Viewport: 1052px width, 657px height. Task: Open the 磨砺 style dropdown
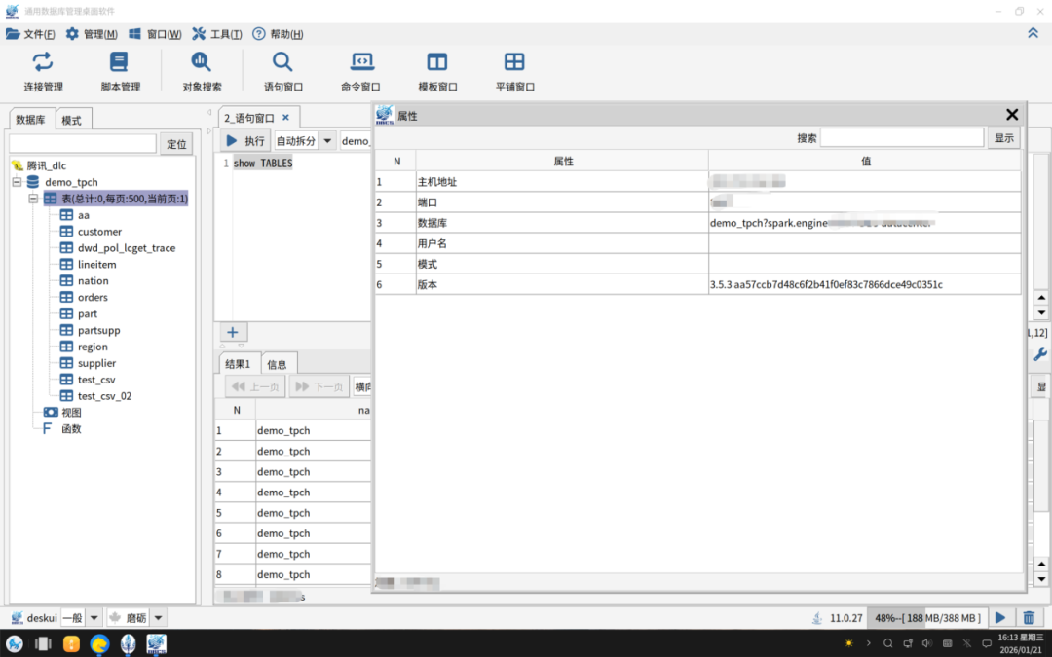[159, 617]
